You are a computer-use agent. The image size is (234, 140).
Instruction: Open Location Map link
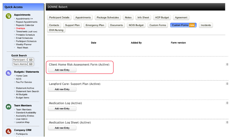[x=23, y=122]
